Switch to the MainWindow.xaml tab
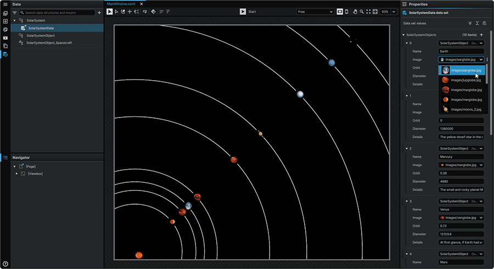This screenshot has width=494, height=269. 121,4
